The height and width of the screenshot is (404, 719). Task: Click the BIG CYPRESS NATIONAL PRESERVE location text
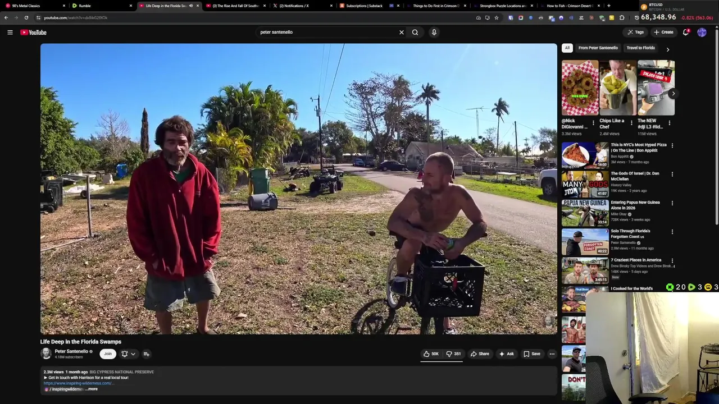click(121, 372)
